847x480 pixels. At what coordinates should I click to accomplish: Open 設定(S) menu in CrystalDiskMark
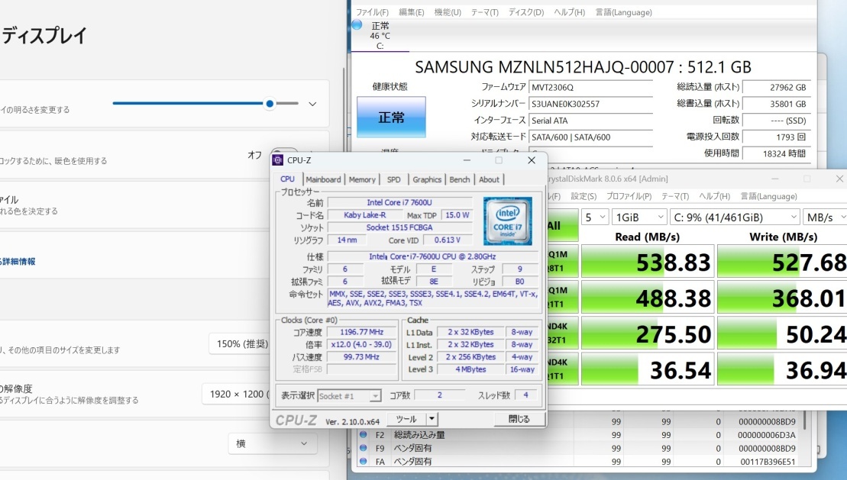(584, 196)
